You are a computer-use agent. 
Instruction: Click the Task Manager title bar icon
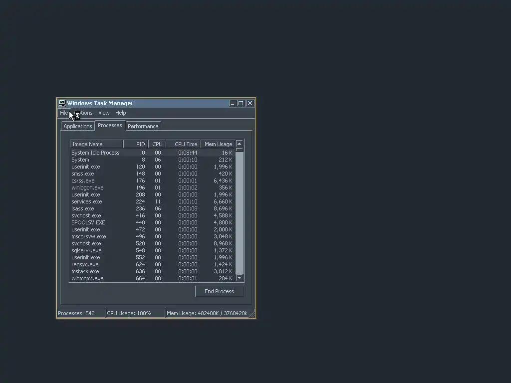coord(62,103)
